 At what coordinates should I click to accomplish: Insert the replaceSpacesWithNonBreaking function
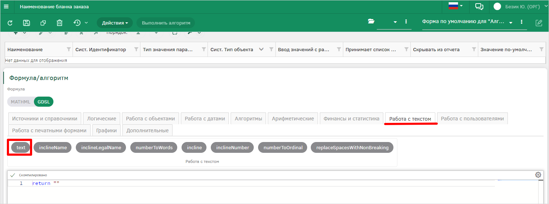[352, 147]
